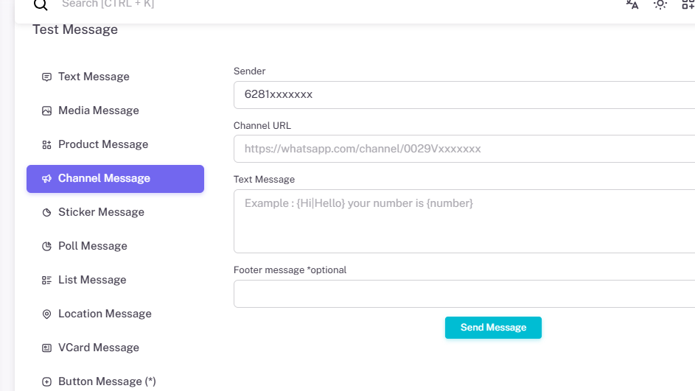Screen dimensions: 695x391
Task: Click inside the Text Message textarea
Action: [464, 221]
